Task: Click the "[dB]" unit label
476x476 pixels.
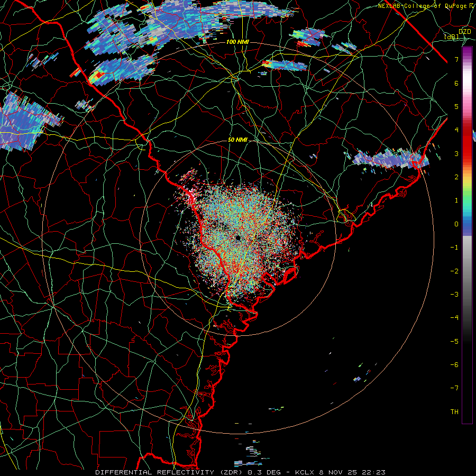Action: click(452, 36)
